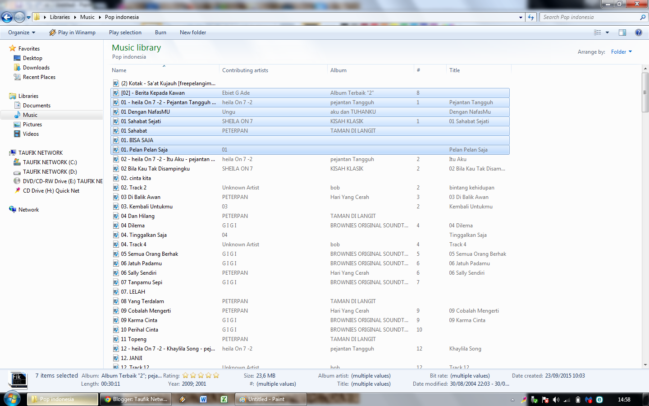Screen dimensions: 649x406
Task: Select Libraries node in navigation pane
Action: tap(28, 96)
